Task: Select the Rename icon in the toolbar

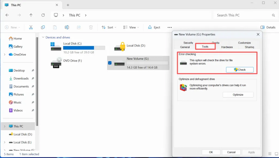Action: 67,27
